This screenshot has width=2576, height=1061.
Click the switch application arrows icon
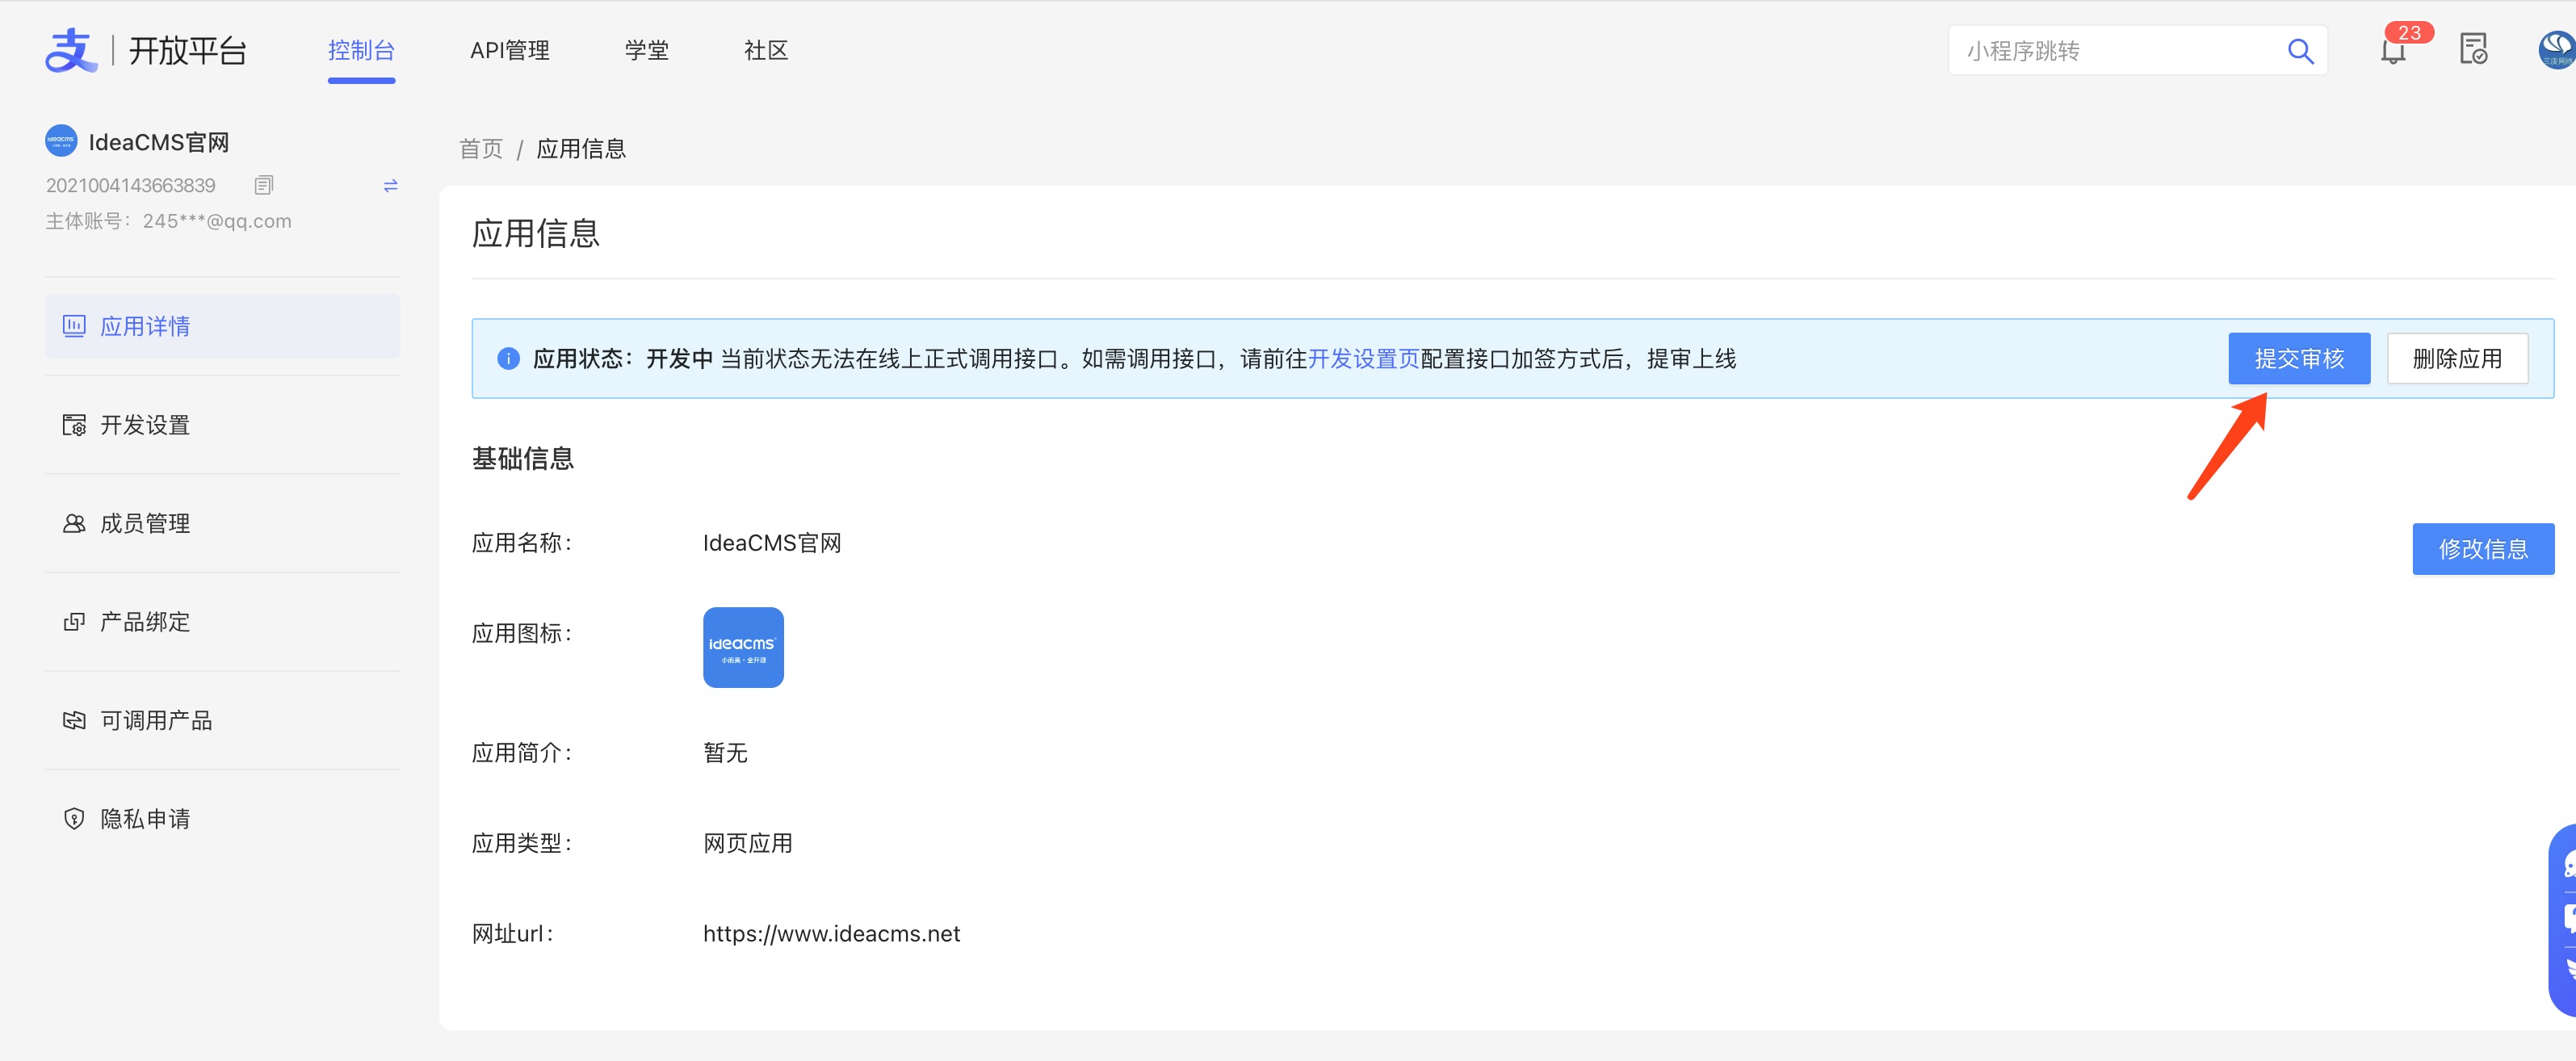pyautogui.click(x=390, y=185)
